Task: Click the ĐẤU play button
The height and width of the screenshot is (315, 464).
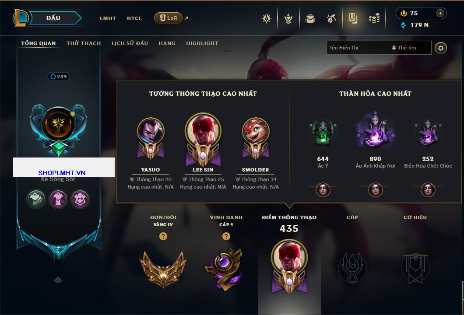Action: 53,18
